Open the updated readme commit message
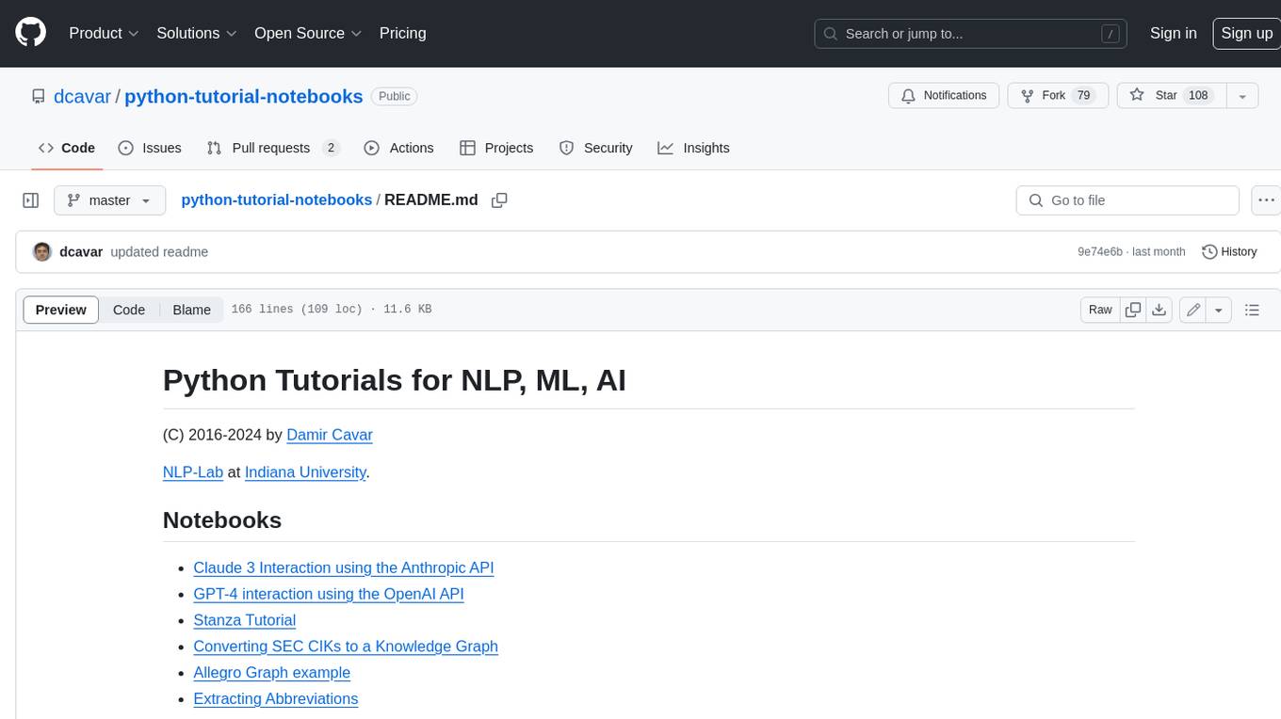The height and width of the screenshot is (719, 1281). tap(159, 251)
